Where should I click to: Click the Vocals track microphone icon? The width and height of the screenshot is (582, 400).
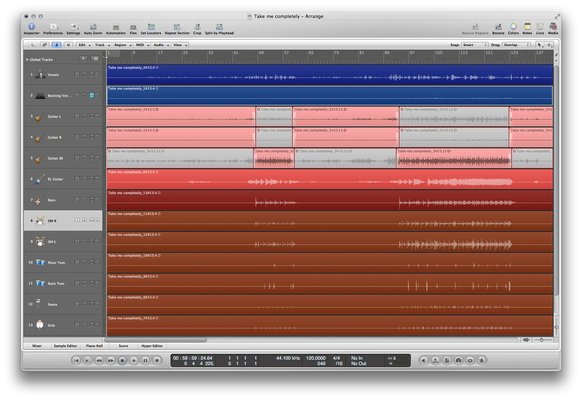coord(40,75)
